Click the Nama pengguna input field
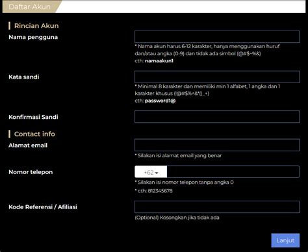The height and width of the screenshot is (252, 308). 217,36
